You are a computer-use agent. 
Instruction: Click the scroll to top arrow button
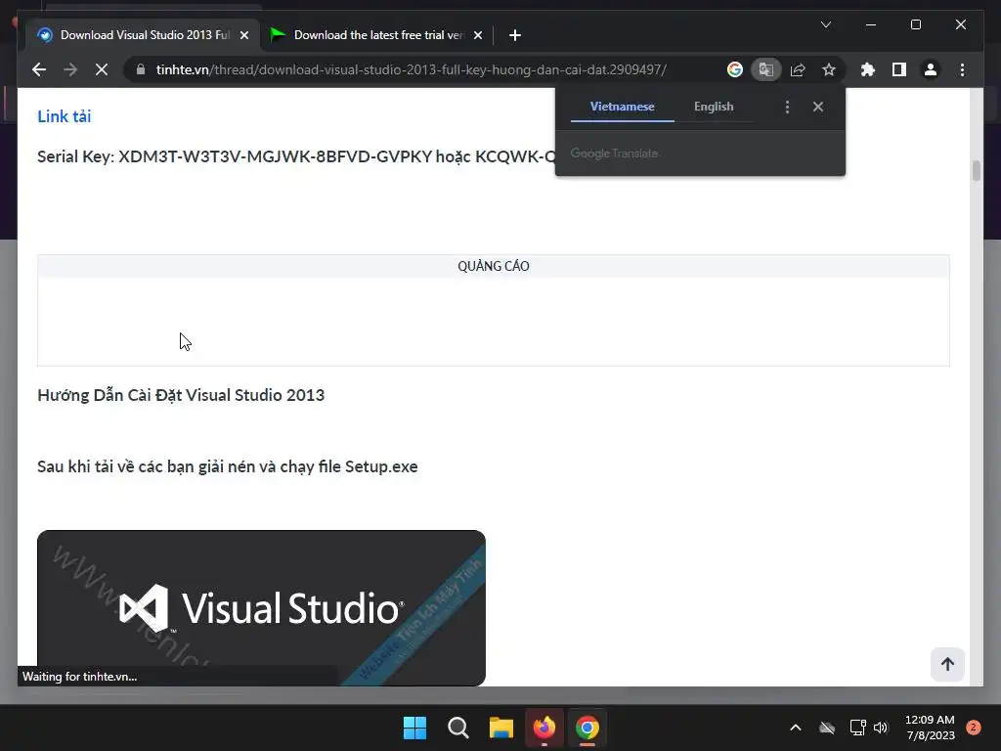[947, 664]
